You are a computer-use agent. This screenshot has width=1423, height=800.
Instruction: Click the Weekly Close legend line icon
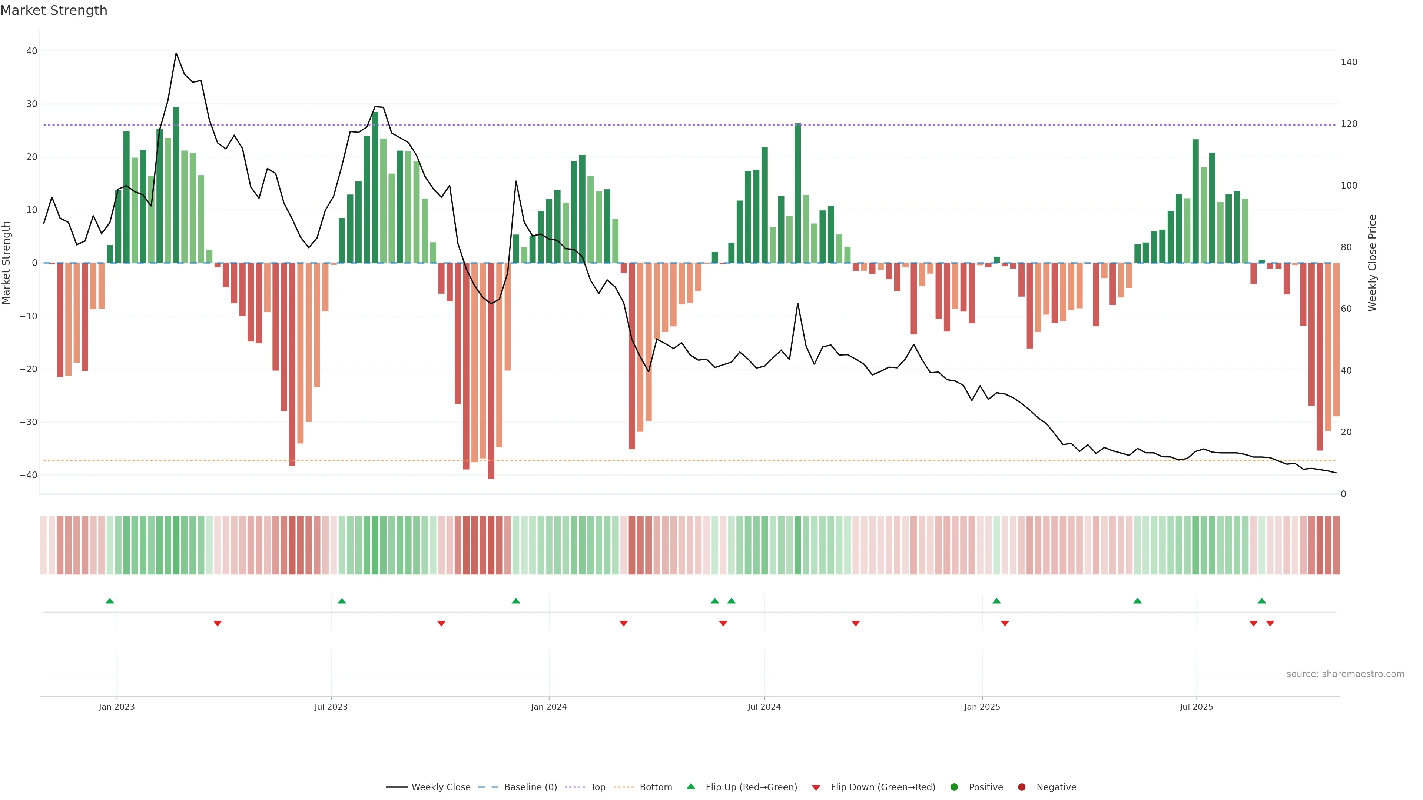tap(397, 787)
